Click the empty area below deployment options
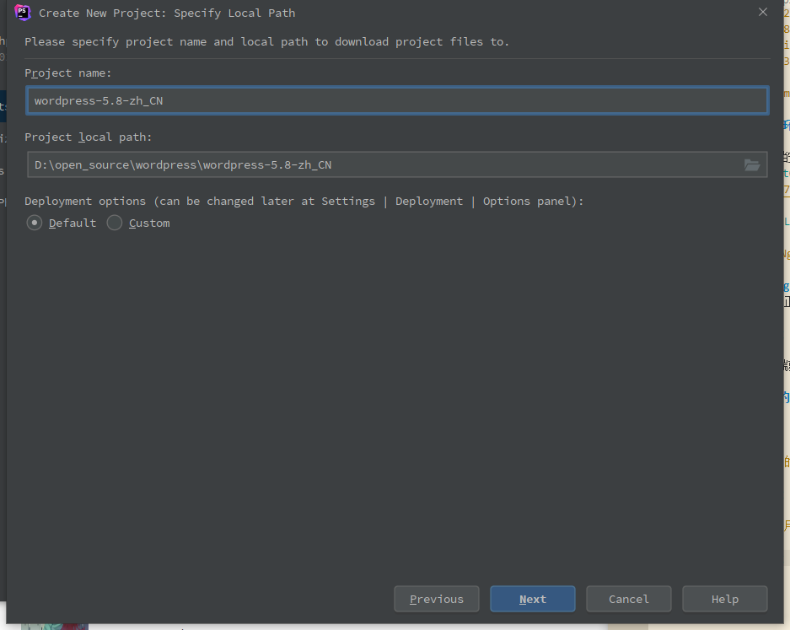 click(396, 396)
